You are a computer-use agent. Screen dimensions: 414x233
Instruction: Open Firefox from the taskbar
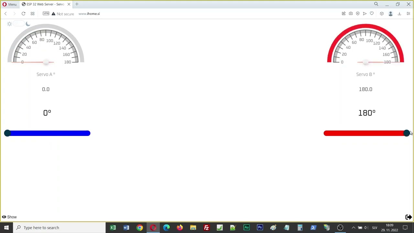[x=180, y=227]
